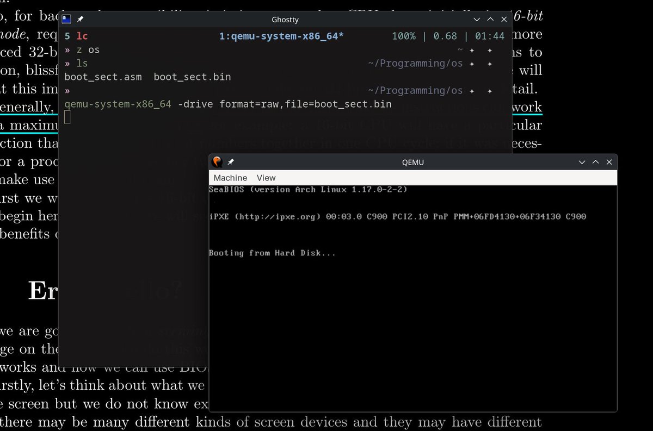Click the 01:44 clock in tmux status bar
This screenshot has width=653, height=431.
click(489, 36)
